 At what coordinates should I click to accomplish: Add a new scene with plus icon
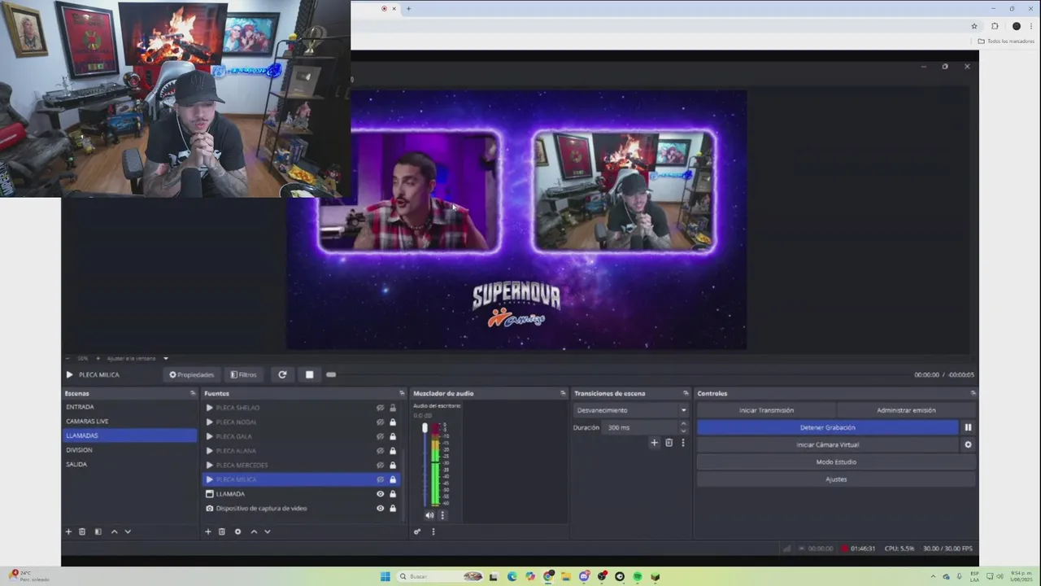coord(68,531)
